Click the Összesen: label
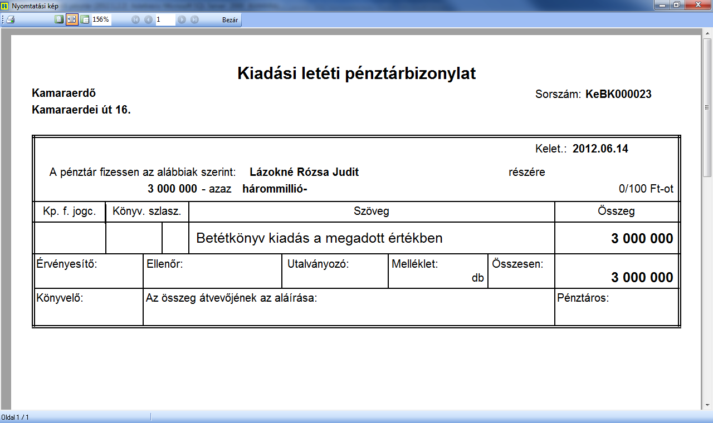713x423 pixels. click(517, 264)
